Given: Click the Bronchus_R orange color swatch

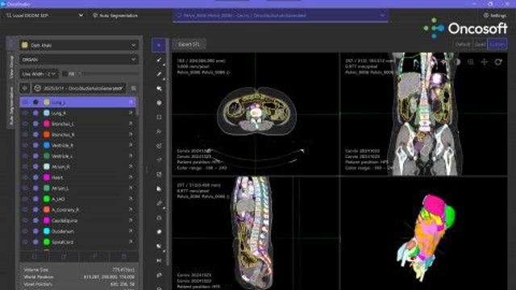Looking at the screenshot, I should (47, 135).
